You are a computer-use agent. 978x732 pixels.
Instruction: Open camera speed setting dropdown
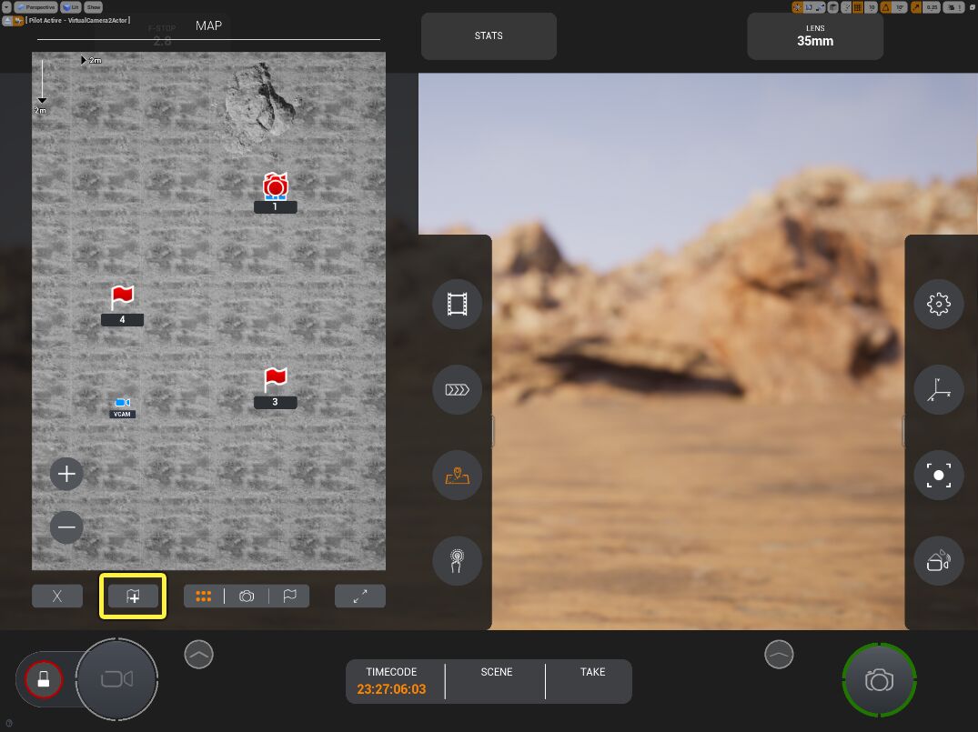coord(953,7)
